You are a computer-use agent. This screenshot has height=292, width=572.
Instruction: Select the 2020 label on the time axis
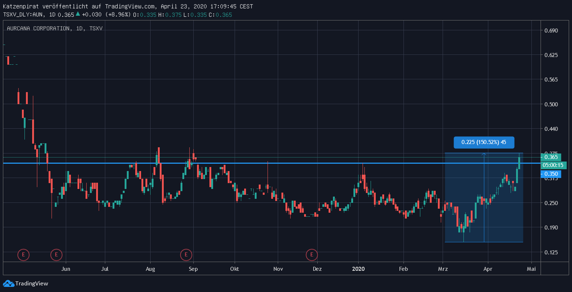[358, 269]
